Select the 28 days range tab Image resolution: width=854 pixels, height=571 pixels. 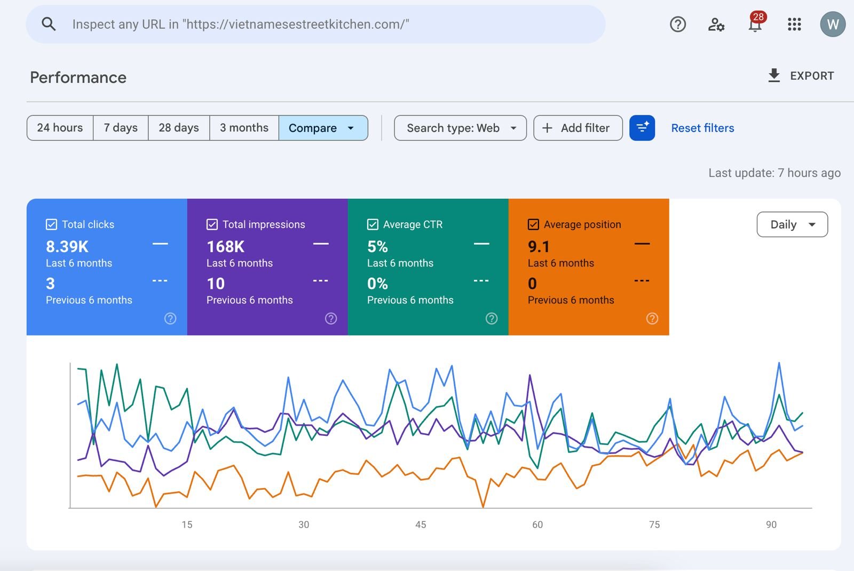pos(179,128)
